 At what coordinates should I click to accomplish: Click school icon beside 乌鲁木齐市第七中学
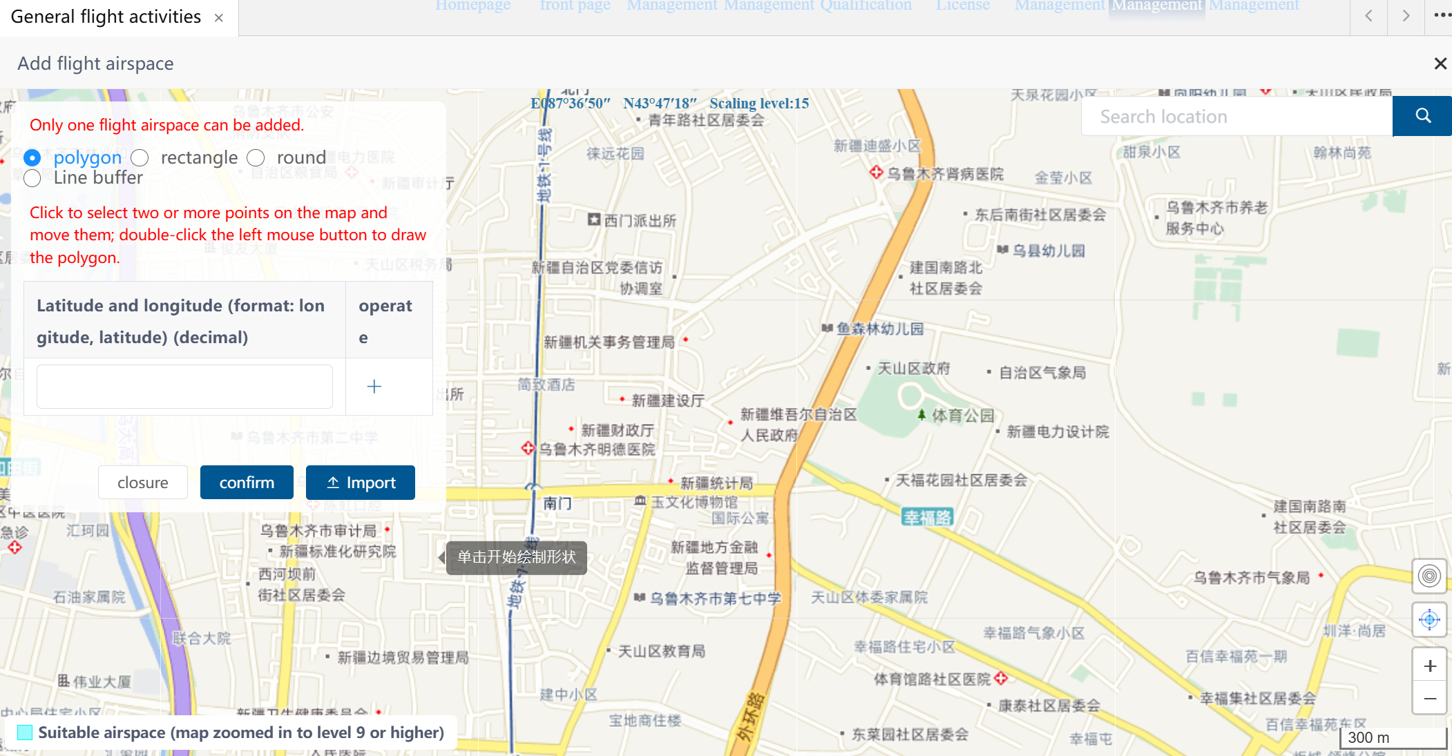(640, 597)
